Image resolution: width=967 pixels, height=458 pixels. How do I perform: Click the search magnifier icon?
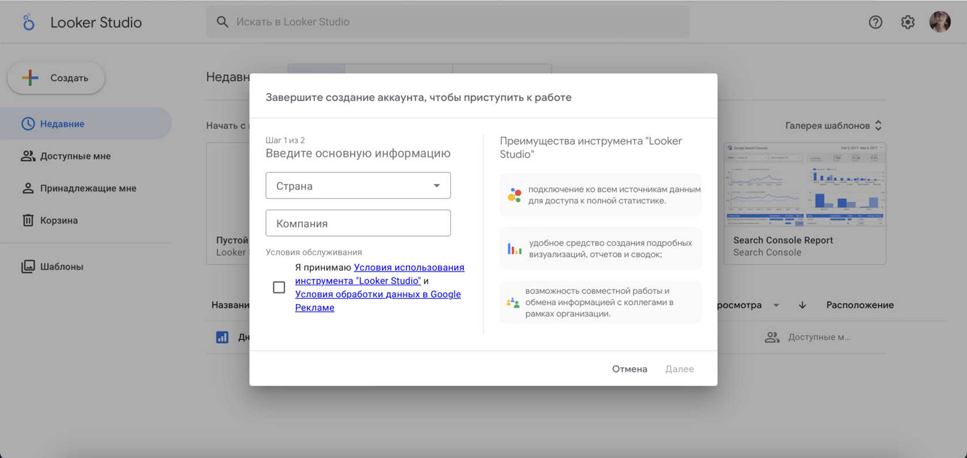coord(222,22)
